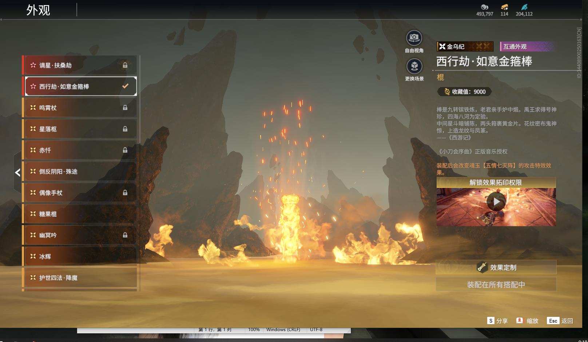The height and width of the screenshot is (342, 588).
Task: Click the 金乌纪 series tag
Action: [x=465, y=46]
